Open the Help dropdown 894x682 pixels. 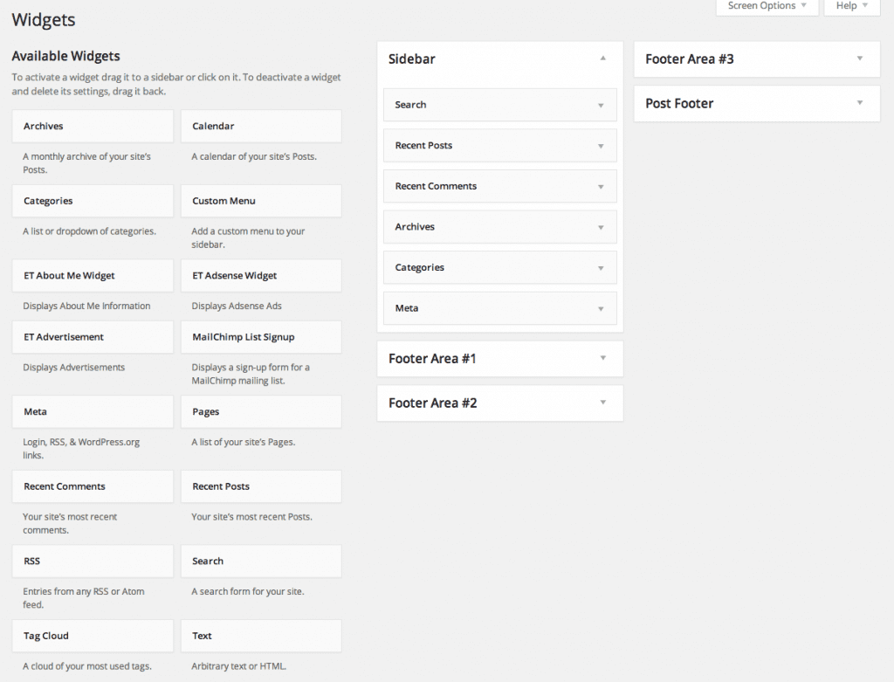click(x=850, y=5)
